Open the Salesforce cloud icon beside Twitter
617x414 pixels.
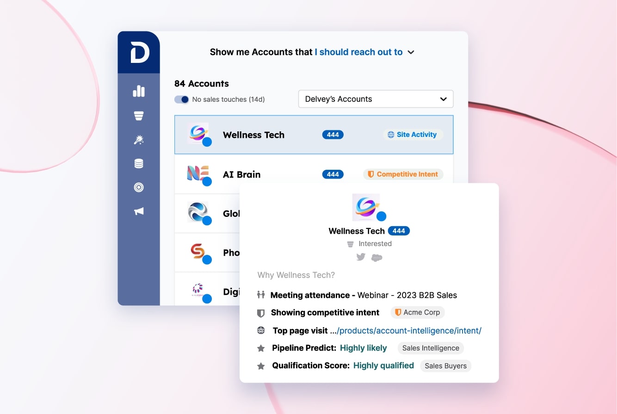[377, 258]
